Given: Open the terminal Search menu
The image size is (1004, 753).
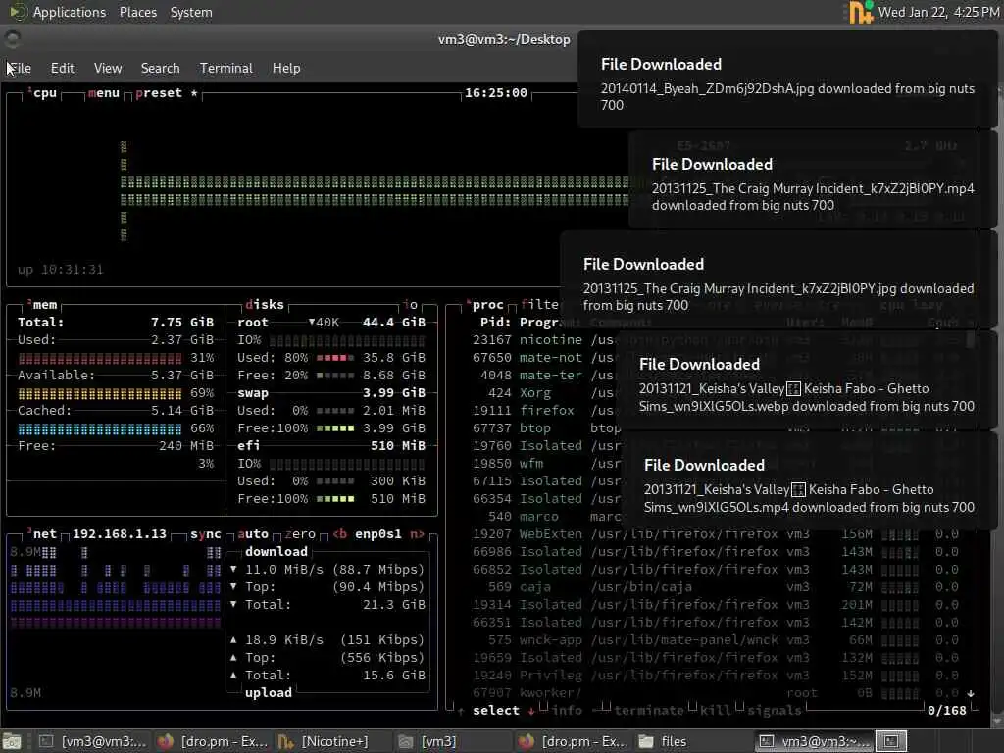Looking at the screenshot, I should [160, 68].
